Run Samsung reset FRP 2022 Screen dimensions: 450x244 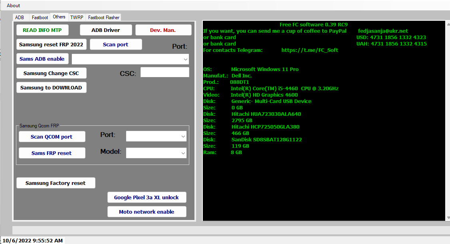51,44
